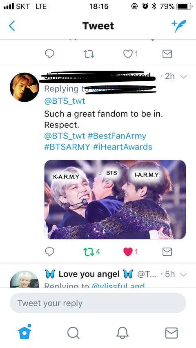Tap the reply bubble on top tweet
Viewport: 196px width, 348px height.
point(49,54)
